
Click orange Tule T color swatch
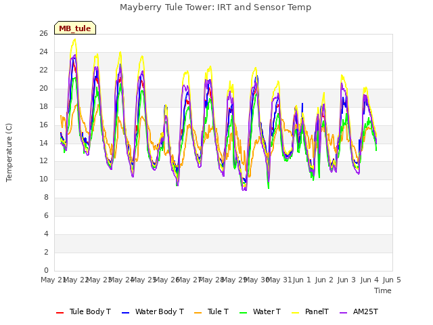[x=198, y=313]
